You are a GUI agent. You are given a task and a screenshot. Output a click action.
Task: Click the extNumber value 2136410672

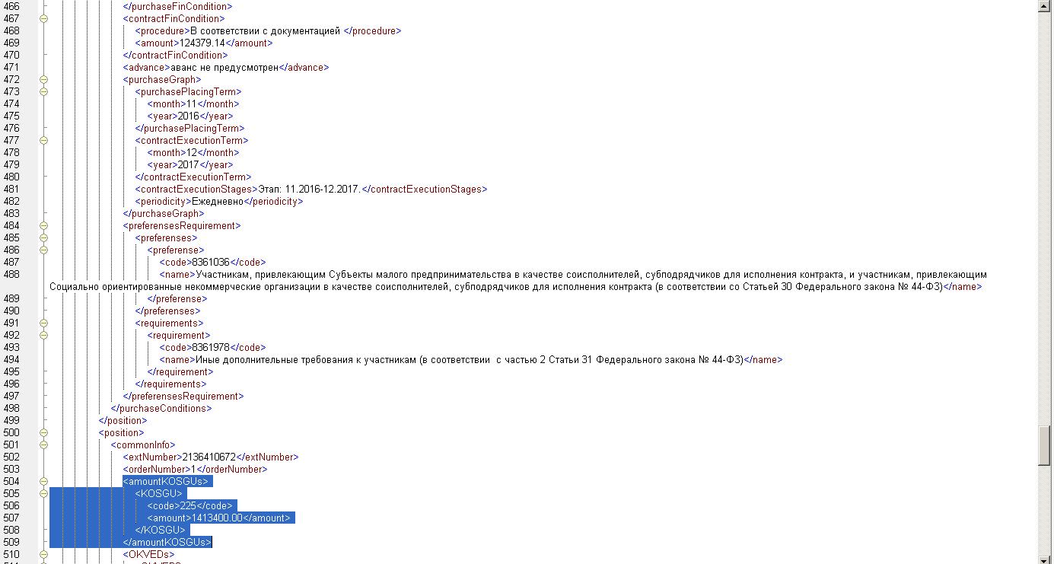(209, 457)
